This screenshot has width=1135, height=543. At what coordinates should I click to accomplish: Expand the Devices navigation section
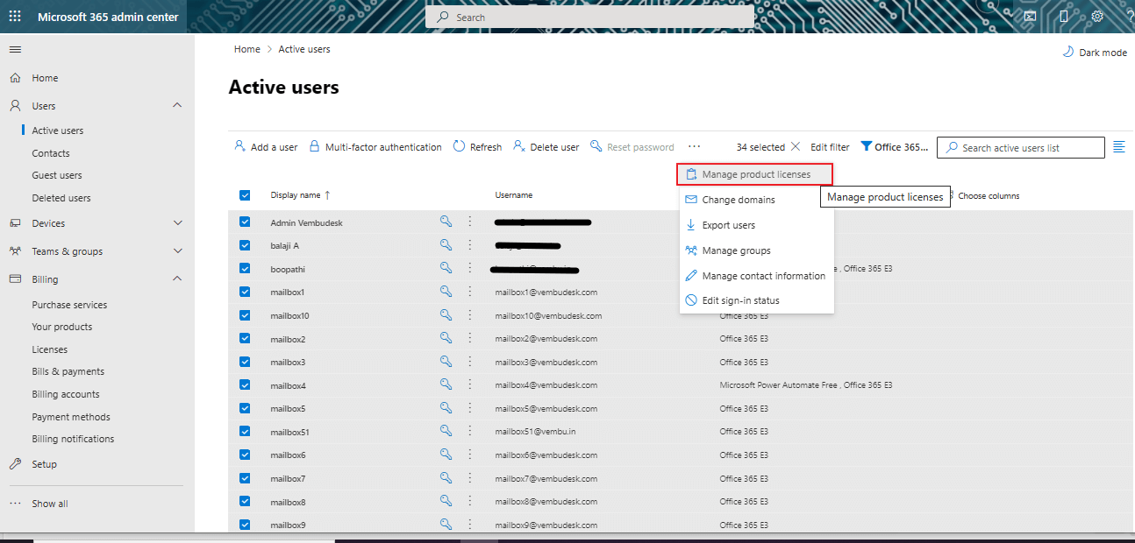pos(178,223)
